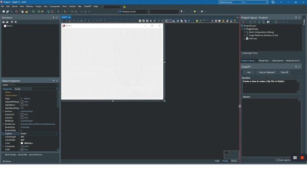Pin the Structure panel
The height and width of the screenshot is (172, 307).
click(x=54, y=17)
